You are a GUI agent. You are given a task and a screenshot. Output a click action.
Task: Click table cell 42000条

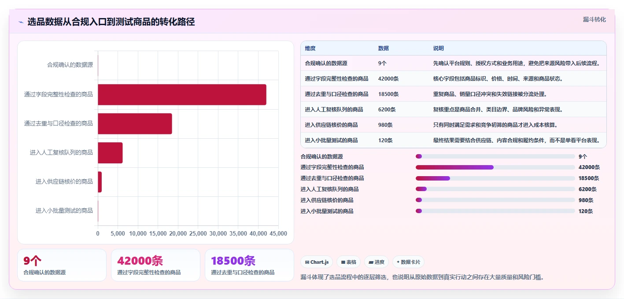(x=388, y=79)
